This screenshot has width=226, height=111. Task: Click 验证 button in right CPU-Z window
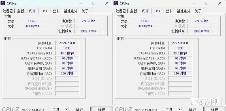(193, 109)
